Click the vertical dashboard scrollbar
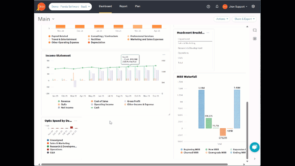Image resolution: width=295 pixels, height=166 pixels. coord(247,130)
